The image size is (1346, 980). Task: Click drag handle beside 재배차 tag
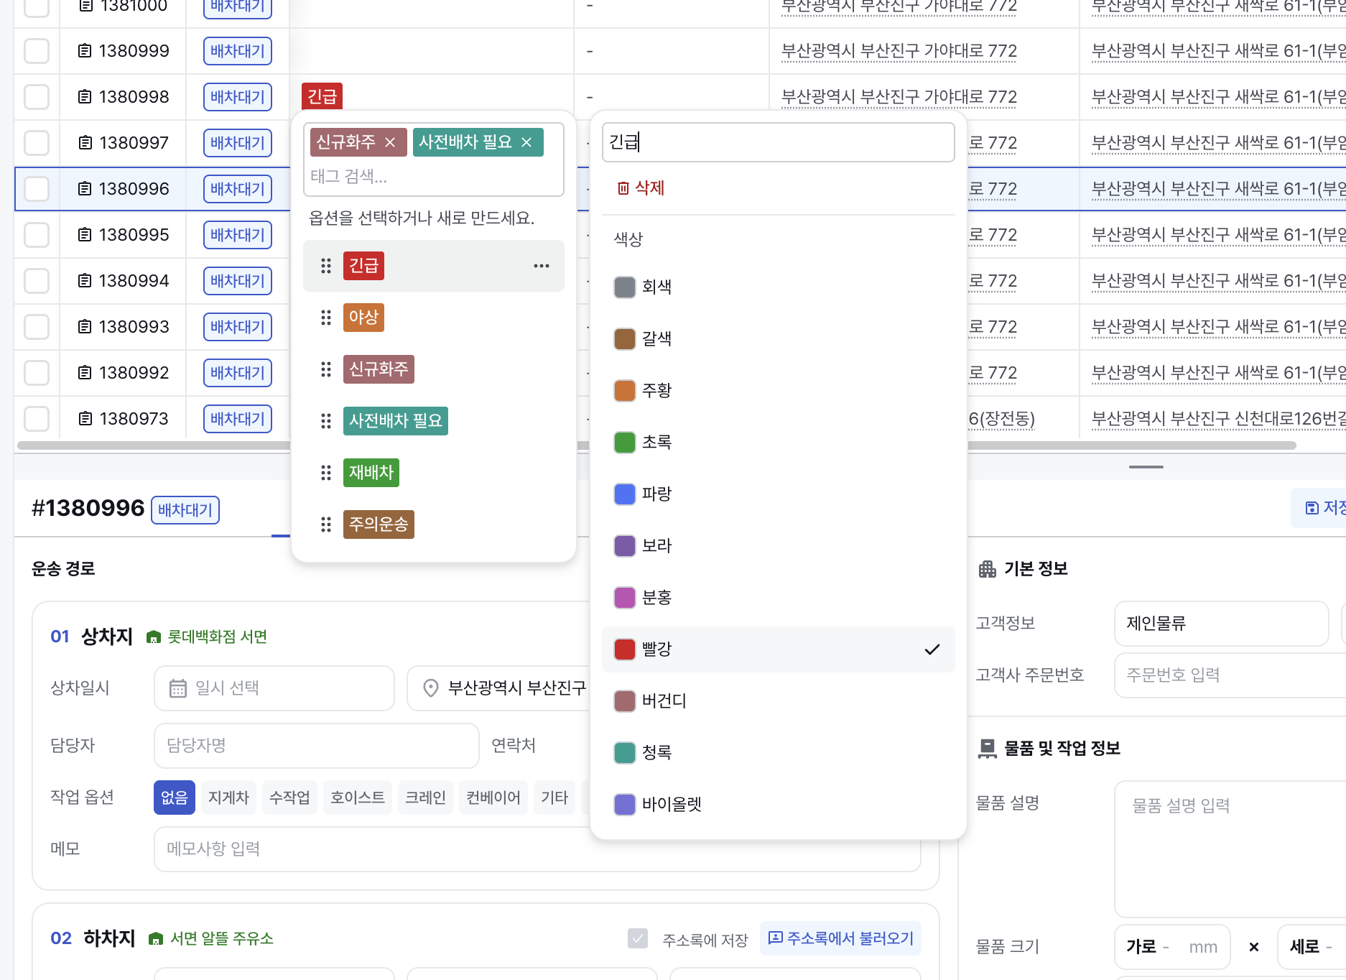(x=326, y=473)
